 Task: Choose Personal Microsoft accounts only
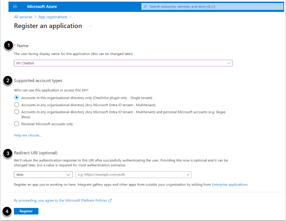pyautogui.click(x=17, y=124)
